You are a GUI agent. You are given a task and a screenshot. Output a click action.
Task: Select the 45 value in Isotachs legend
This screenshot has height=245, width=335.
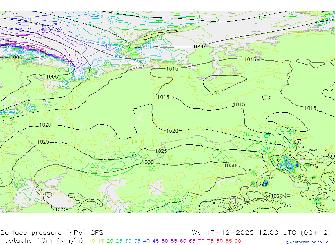(x=156, y=241)
